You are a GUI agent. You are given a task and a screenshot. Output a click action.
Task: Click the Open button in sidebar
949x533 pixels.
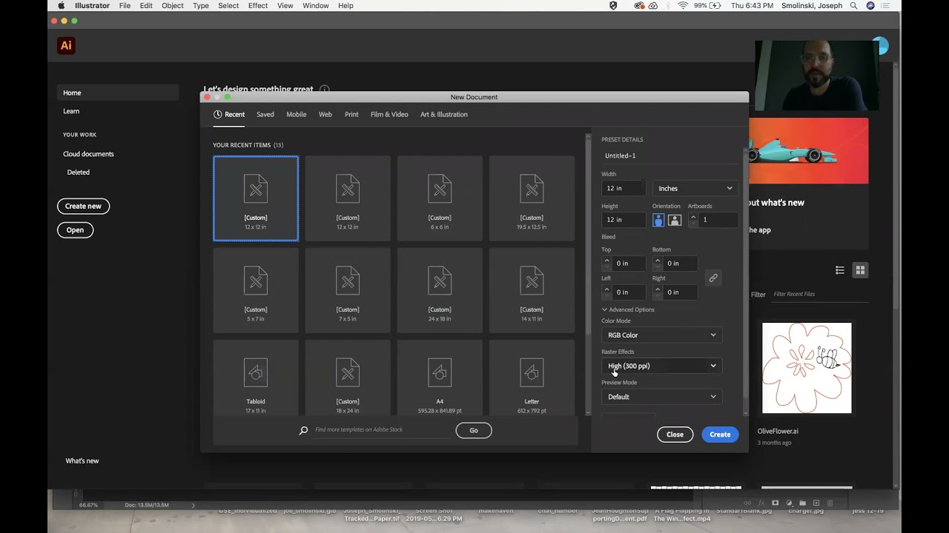point(75,229)
